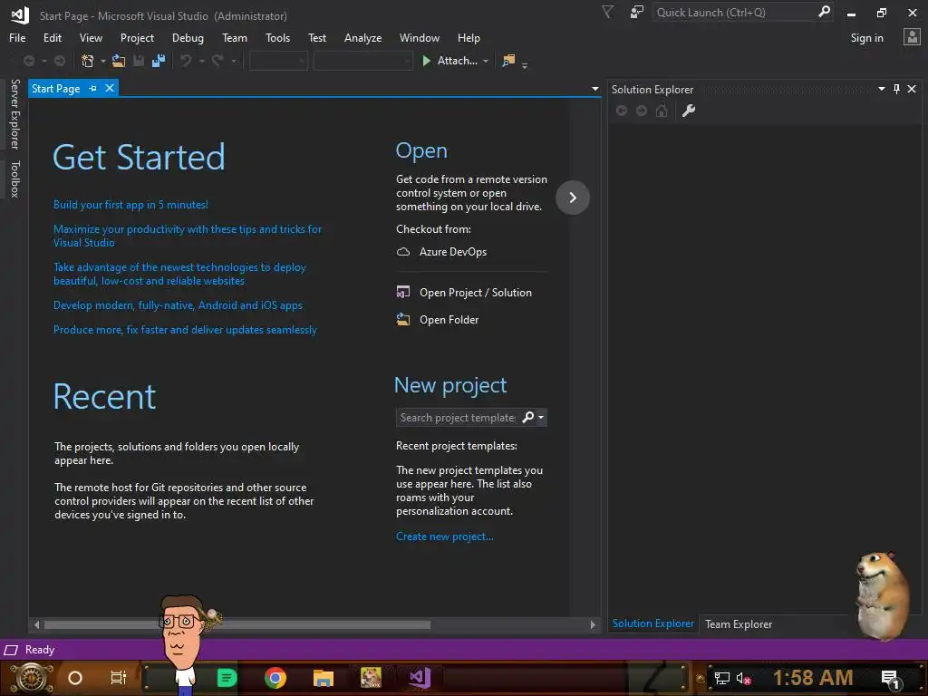This screenshot has height=696, width=928.
Task: Click the Sign in link
Action: click(x=866, y=38)
